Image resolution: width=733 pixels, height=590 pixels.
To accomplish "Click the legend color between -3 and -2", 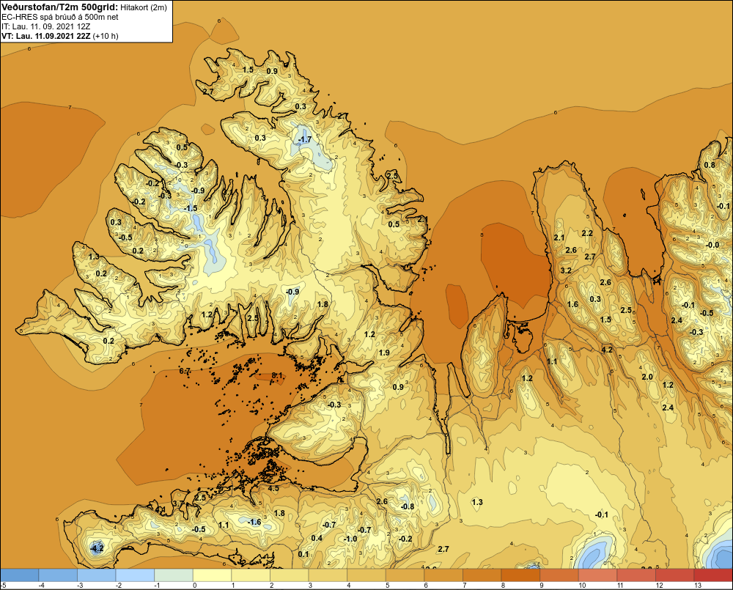I will point(96,575).
